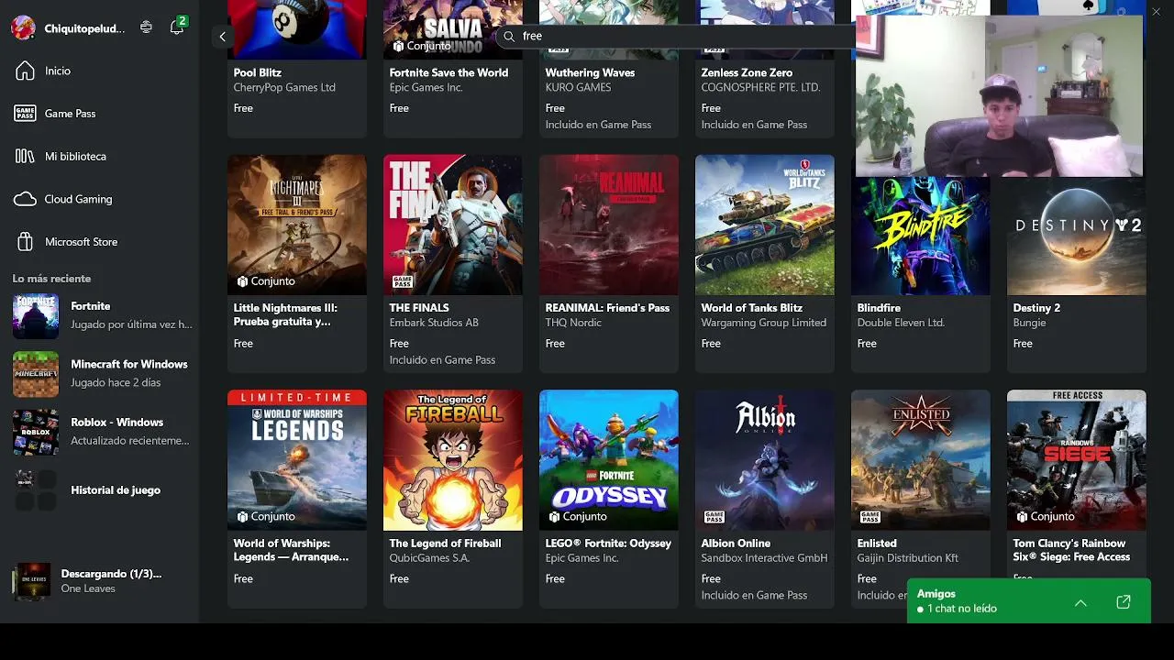Close the window with the X button
This screenshot has width=1174, height=660.
tap(1156, 11)
